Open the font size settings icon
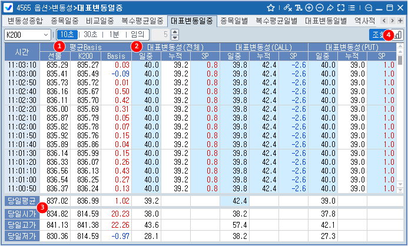 coord(298,8)
